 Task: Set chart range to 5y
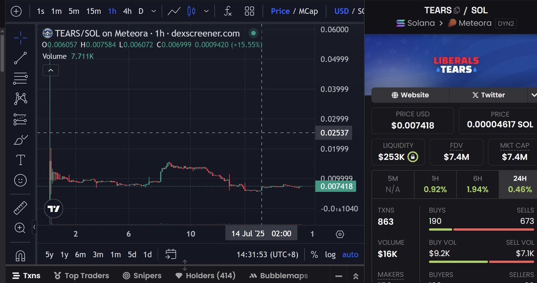(49, 254)
